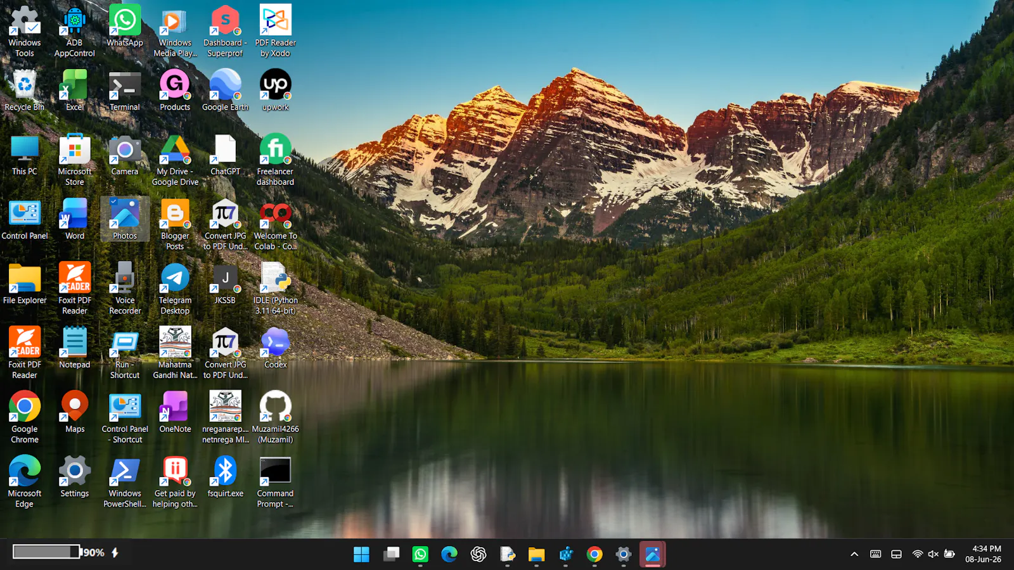The height and width of the screenshot is (570, 1014).
Task: Expand the hidden system tray icons chevron
Action: pyautogui.click(x=854, y=554)
